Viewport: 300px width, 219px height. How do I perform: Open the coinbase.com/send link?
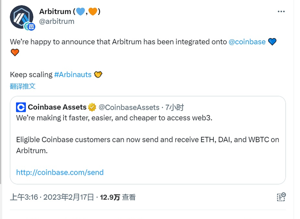(60, 172)
